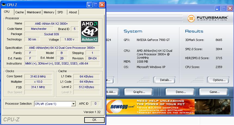Viewport: 234px width, 125px height.
Task: Close the 3DMark window
Action: click(230, 8)
